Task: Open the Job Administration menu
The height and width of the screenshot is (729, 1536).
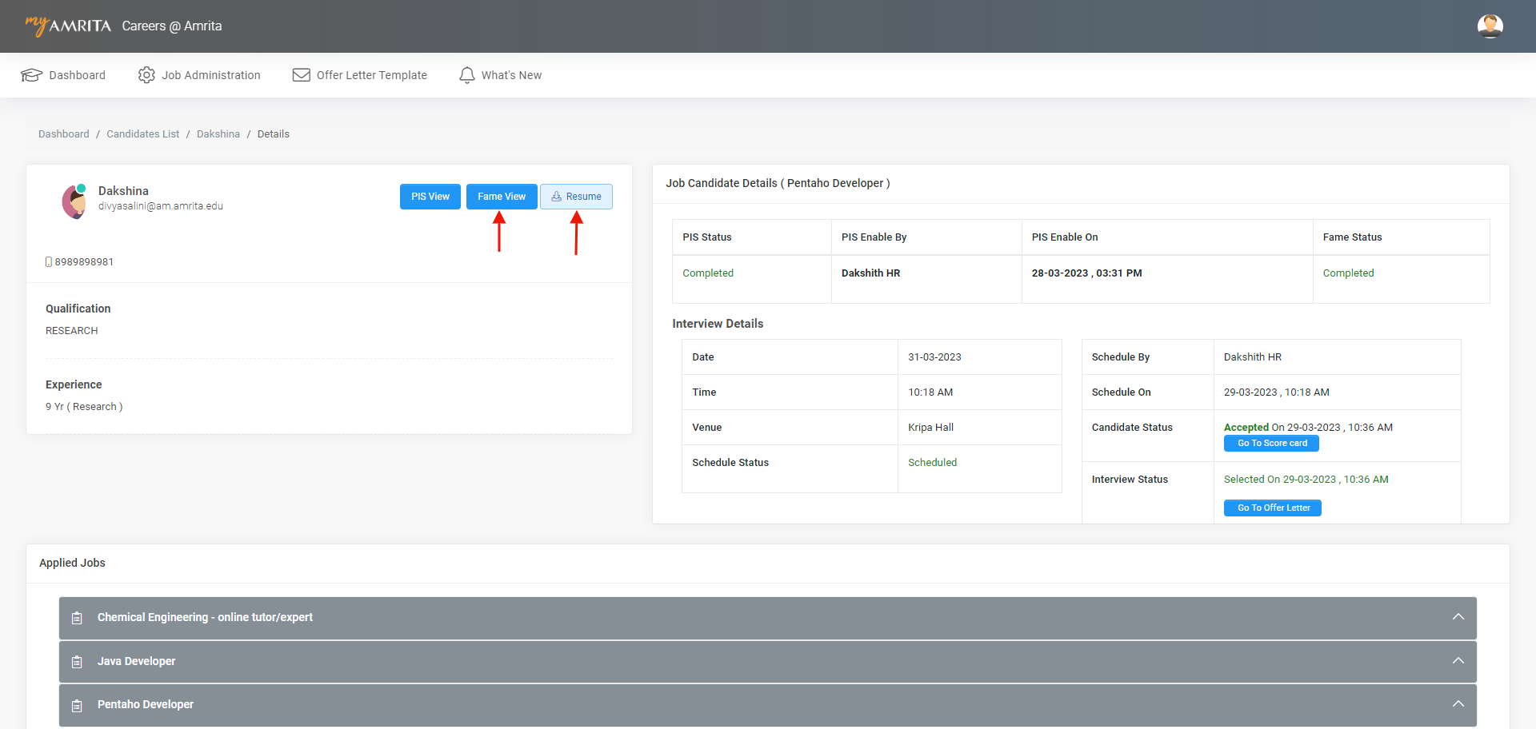Action: (210, 75)
